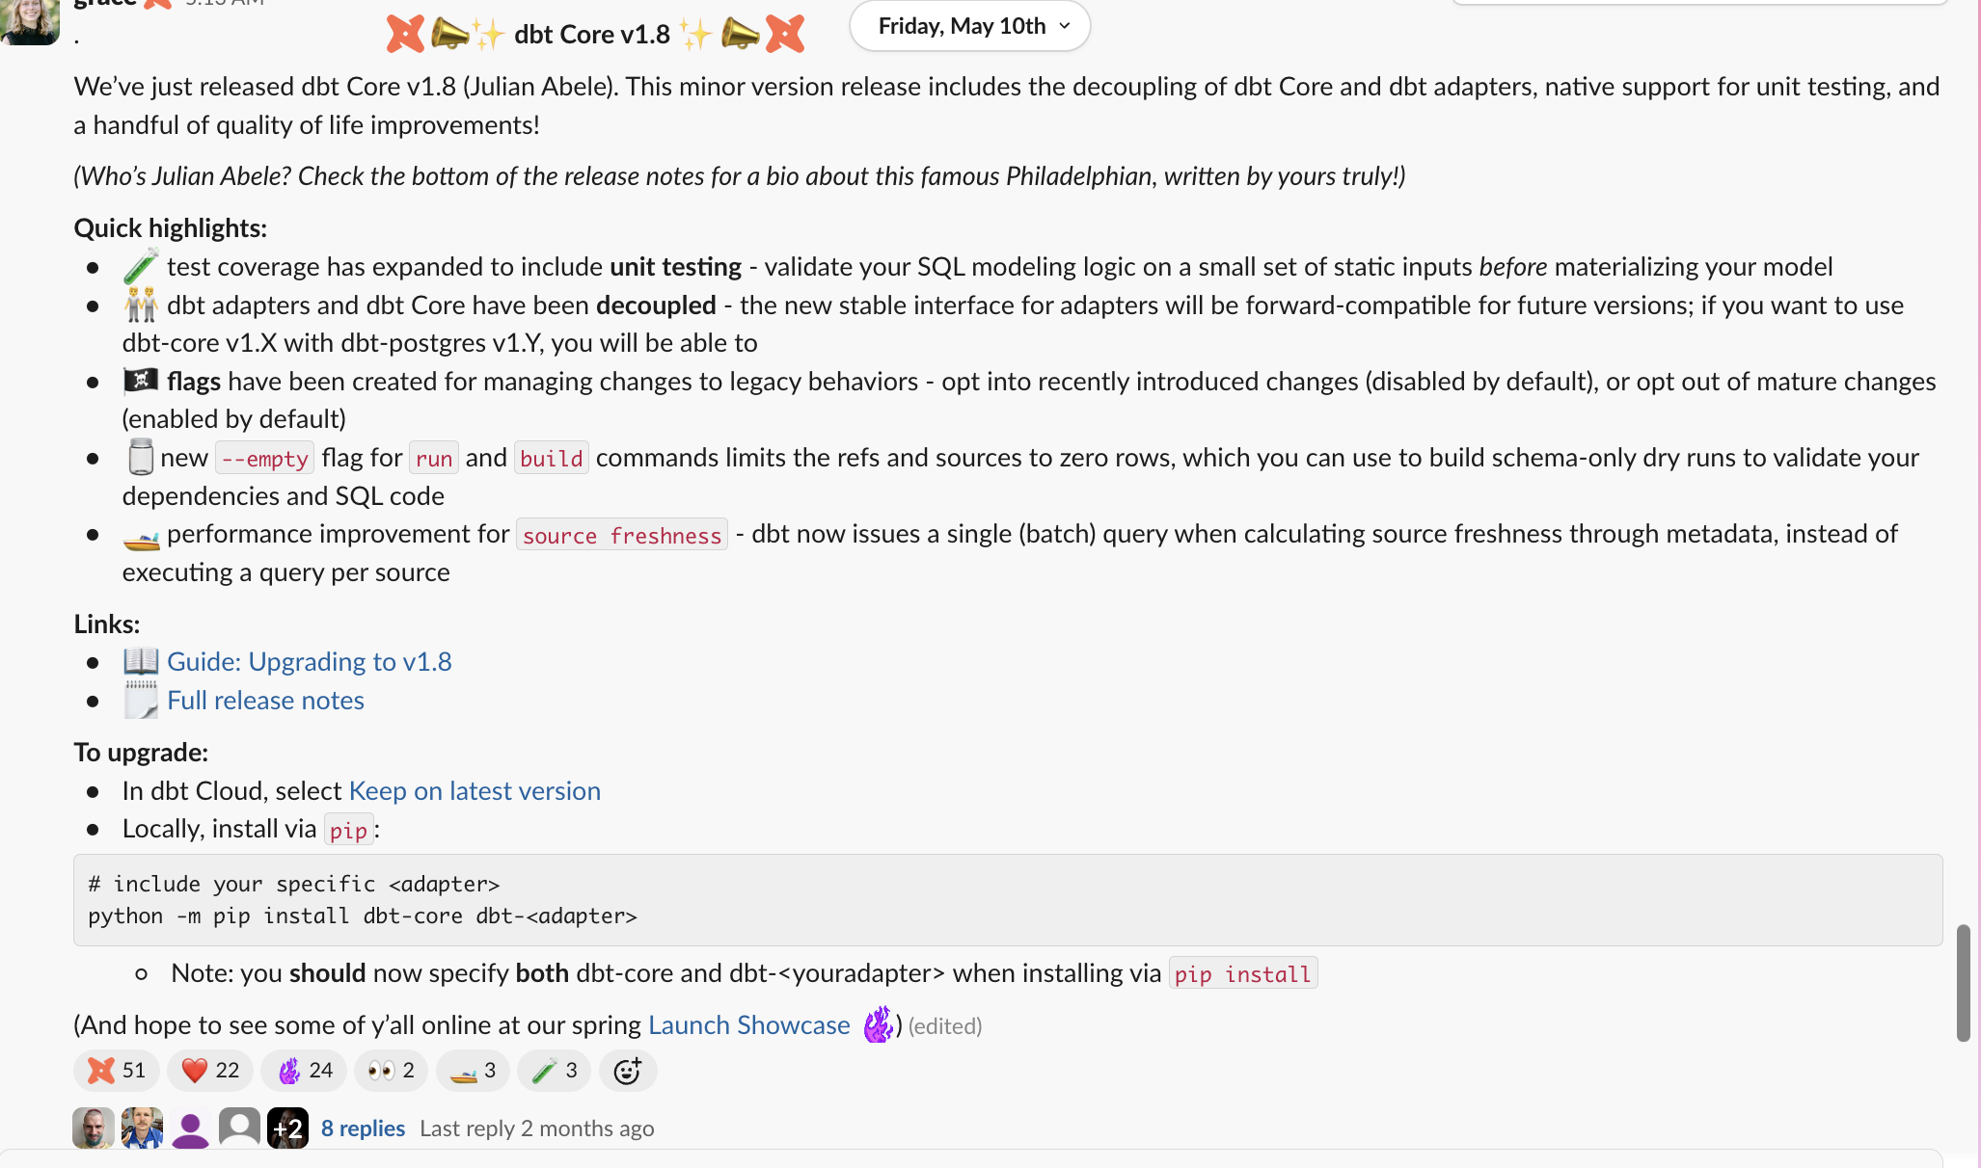Viewport: 1981px width, 1168px height.
Task: Click the add reaction plus icon
Action: click(x=629, y=1070)
